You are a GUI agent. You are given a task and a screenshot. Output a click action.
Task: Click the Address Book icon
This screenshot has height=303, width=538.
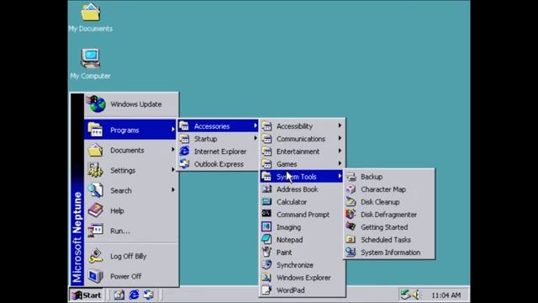(x=266, y=189)
